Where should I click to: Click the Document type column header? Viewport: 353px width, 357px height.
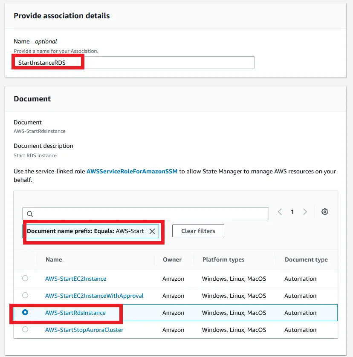click(306, 259)
